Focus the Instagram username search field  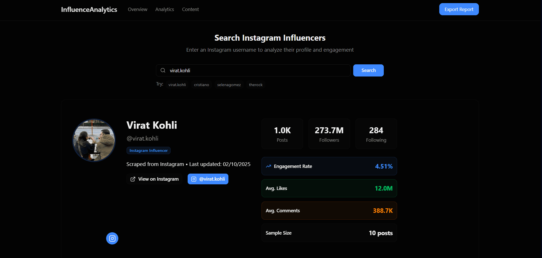pyautogui.click(x=253, y=70)
